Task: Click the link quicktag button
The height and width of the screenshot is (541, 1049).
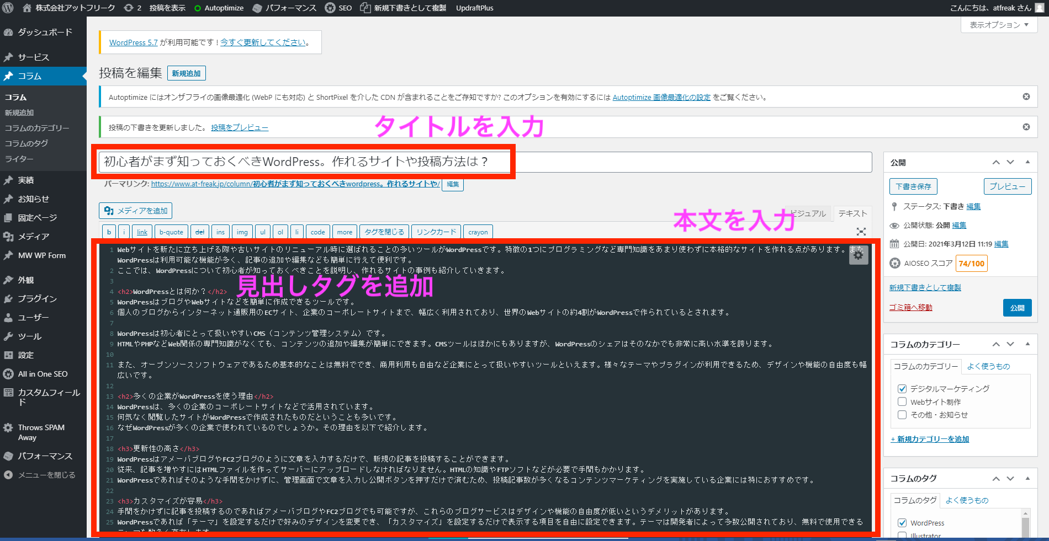Action: click(x=142, y=232)
